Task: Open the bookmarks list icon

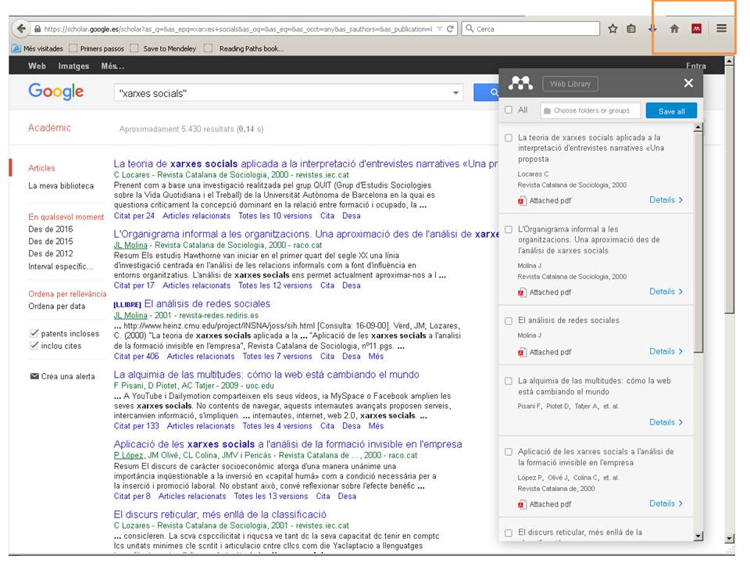Action: (631, 29)
